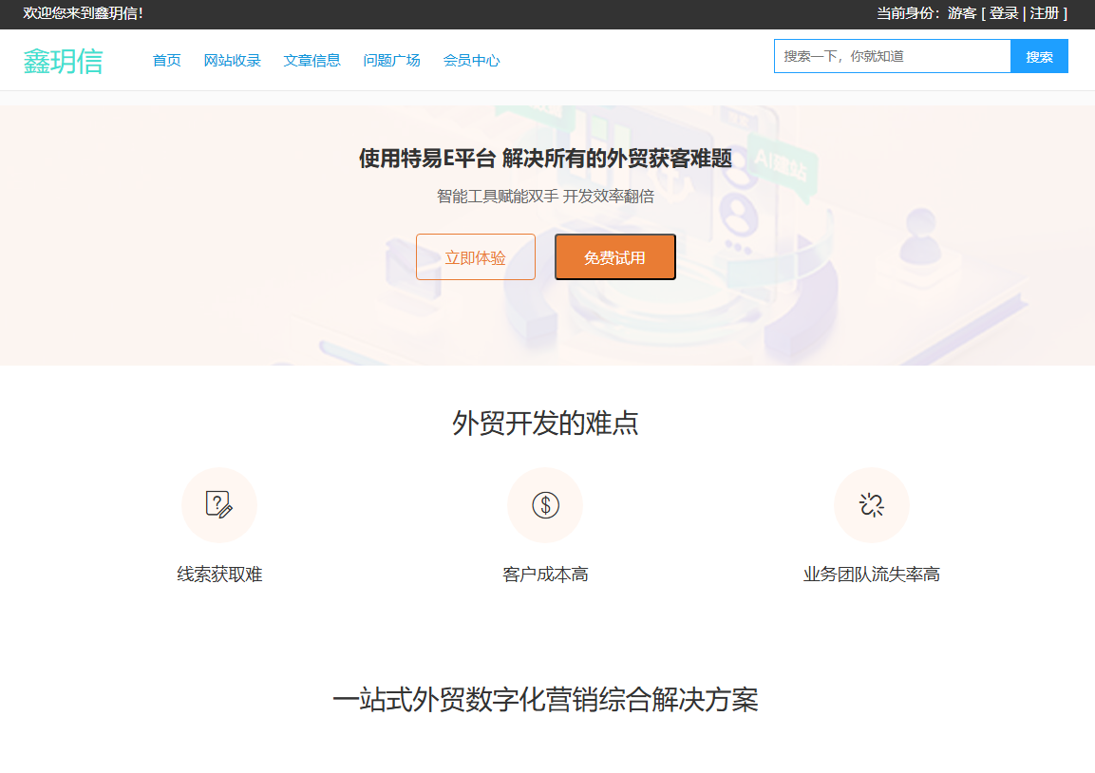Go to 网站收录 in the navigation bar
1095x773 pixels.
[x=232, y=61]
